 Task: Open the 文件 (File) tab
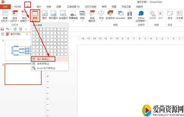tap(5, 6)
